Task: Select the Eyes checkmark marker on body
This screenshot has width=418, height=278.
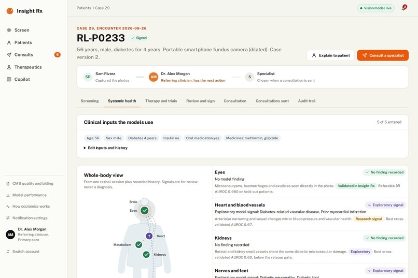Action: tap(145, 210)
